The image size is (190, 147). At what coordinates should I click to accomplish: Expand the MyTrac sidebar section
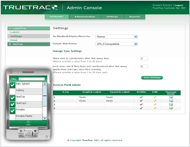click(29, 44)
